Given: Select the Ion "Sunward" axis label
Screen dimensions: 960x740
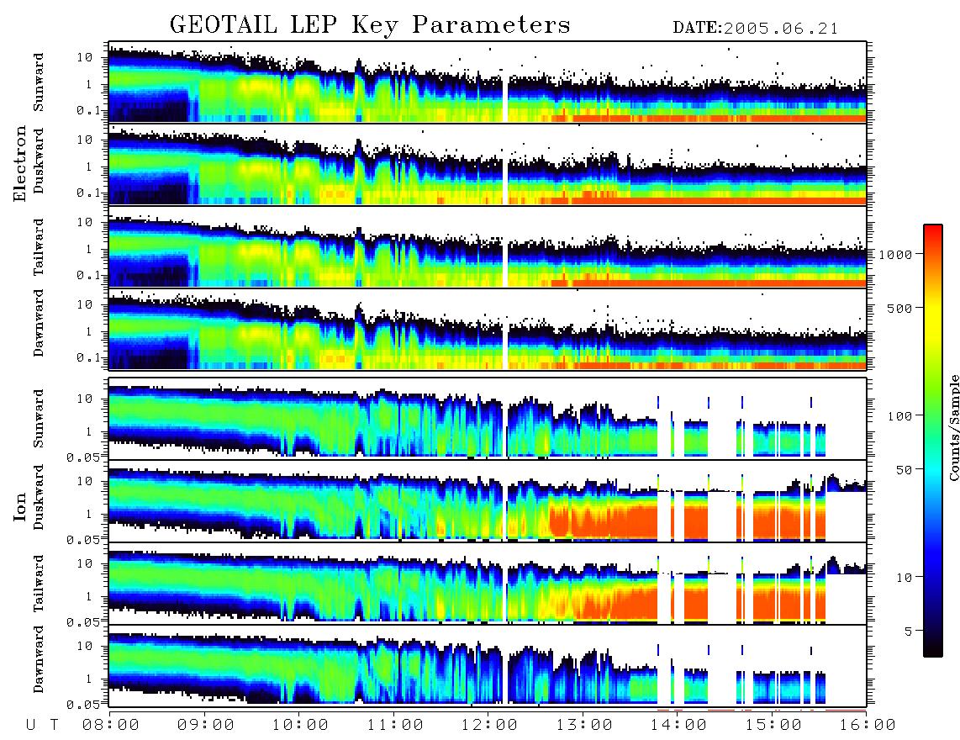Looking at the screenshot, I should coord(39,419).
